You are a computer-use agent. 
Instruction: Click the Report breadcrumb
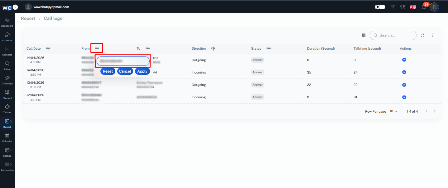point(28,18)
